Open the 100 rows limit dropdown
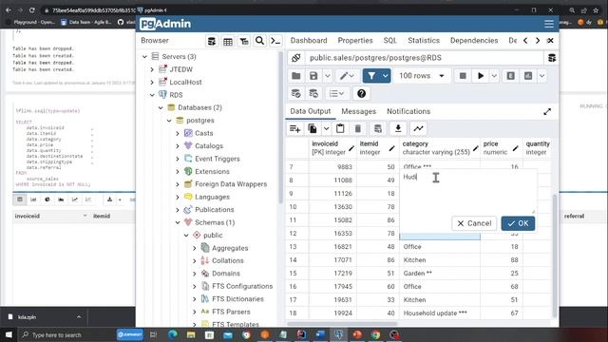608x342 pixels. 422,76
